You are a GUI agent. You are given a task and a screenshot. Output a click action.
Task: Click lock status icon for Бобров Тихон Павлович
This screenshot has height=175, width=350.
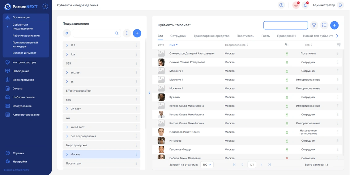[x=287, y=158]
